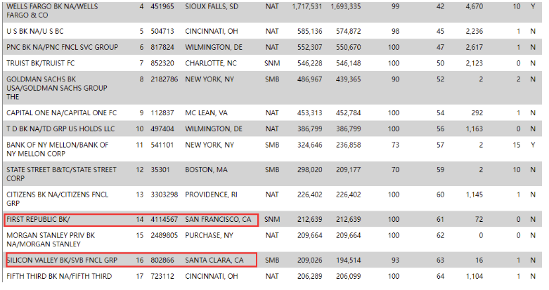
Task: Click the SAN FRANCISCO, CA location cell
Action: pyautogui.click(x=217, y=220)
